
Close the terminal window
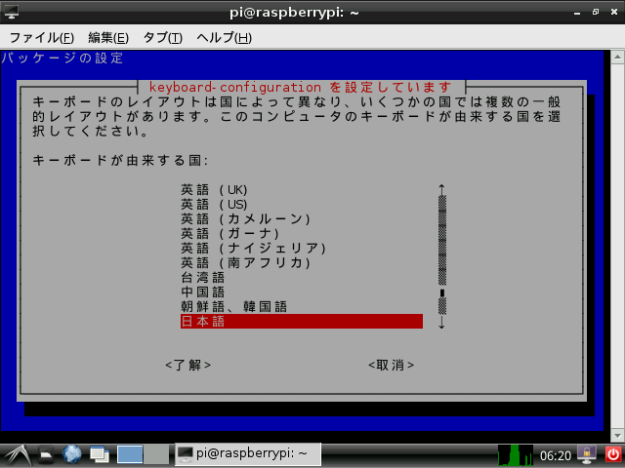[x=614, y=13]
